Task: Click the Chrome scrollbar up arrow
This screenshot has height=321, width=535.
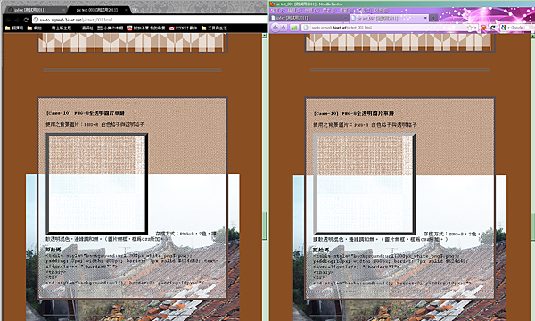Action: point(264,36)
